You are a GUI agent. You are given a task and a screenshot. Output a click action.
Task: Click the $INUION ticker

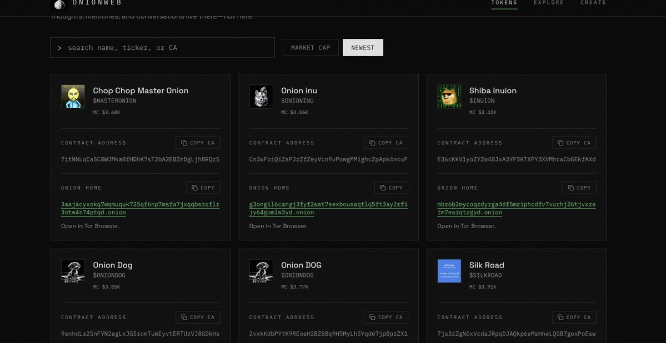(x=482, y=101)
